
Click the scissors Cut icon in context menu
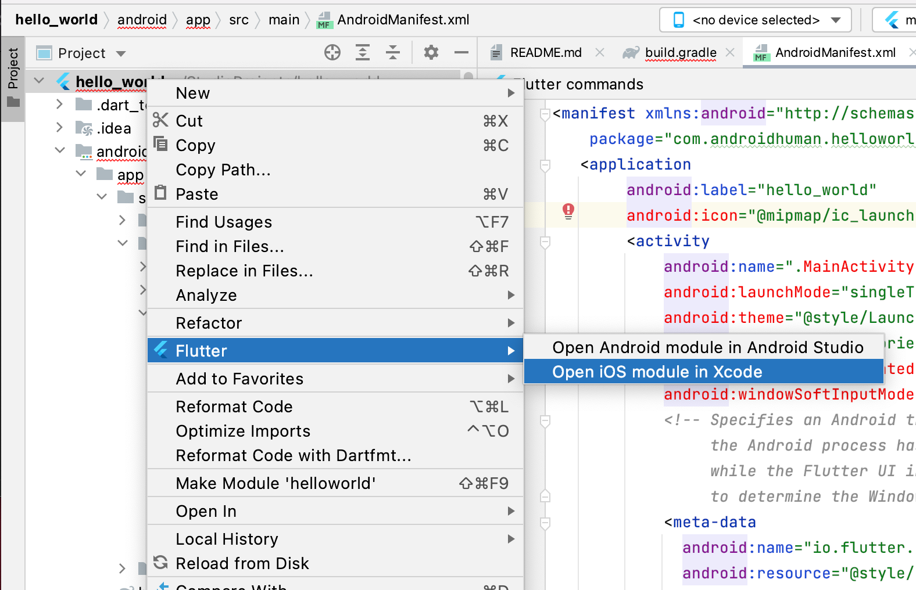(160, 120)
